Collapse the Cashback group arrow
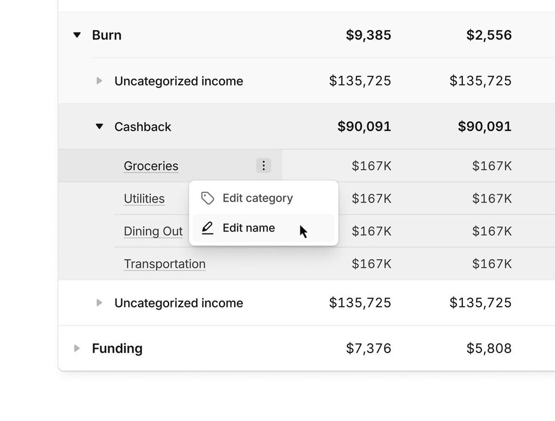The width and height of the screenshot is (555, 421). point(99,127)
